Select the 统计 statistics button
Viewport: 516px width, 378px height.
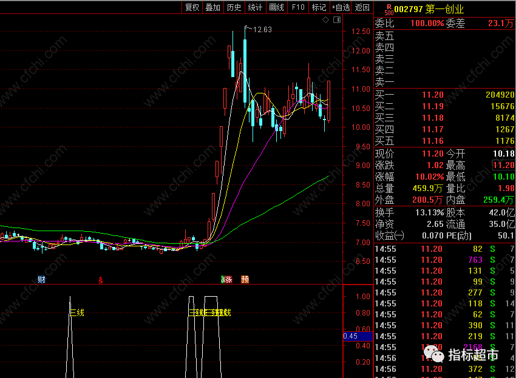point(255,7)
